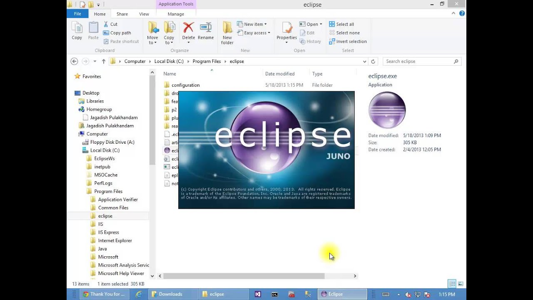This screenshot has width=533, height=300.
Task: Click the History command
Action: 310,42
